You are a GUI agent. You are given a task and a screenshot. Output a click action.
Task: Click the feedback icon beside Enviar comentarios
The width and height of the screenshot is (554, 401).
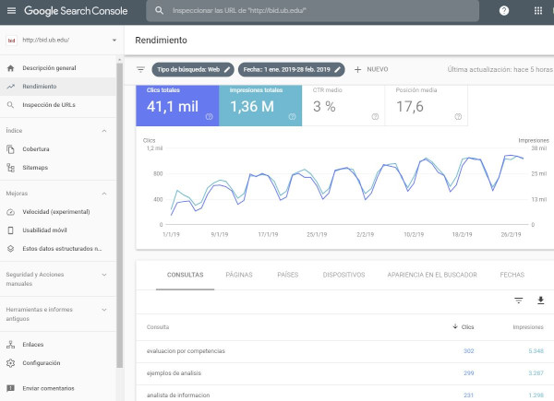point(10,388)
